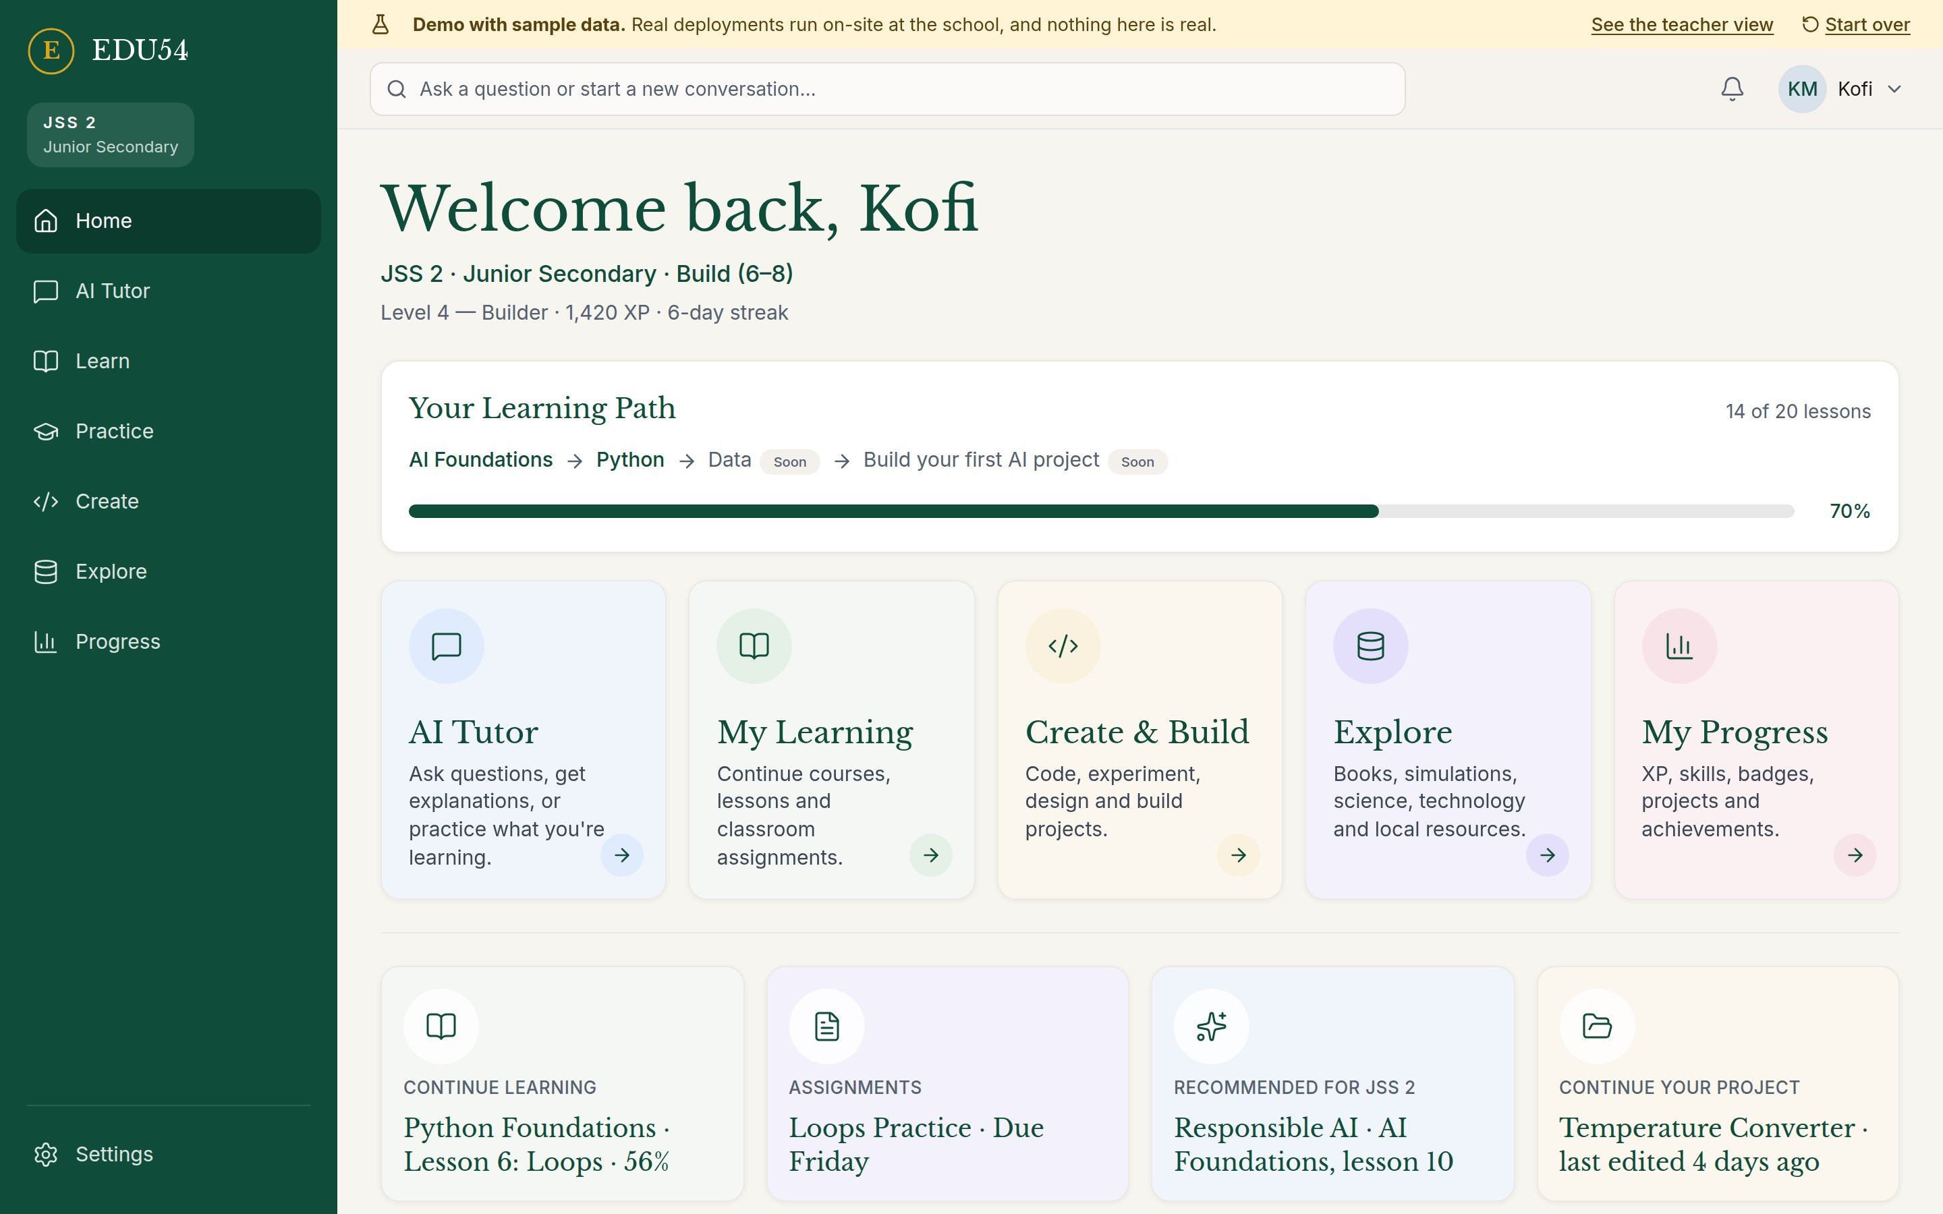The height and width of the screenshot is (1214, 1943).
Task: Open Settings in the sidebar
Action: [x=169, y=1155]
